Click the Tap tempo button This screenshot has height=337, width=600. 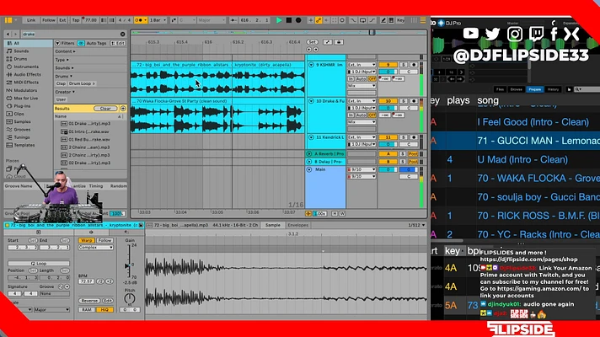tap(76, 20)
